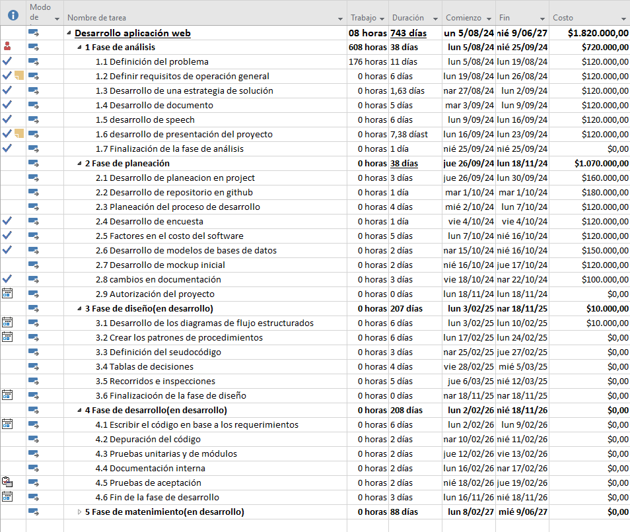The image size is (630, 532).
Task: Click the yellow note icon on task 1.2
Action: 18,76
